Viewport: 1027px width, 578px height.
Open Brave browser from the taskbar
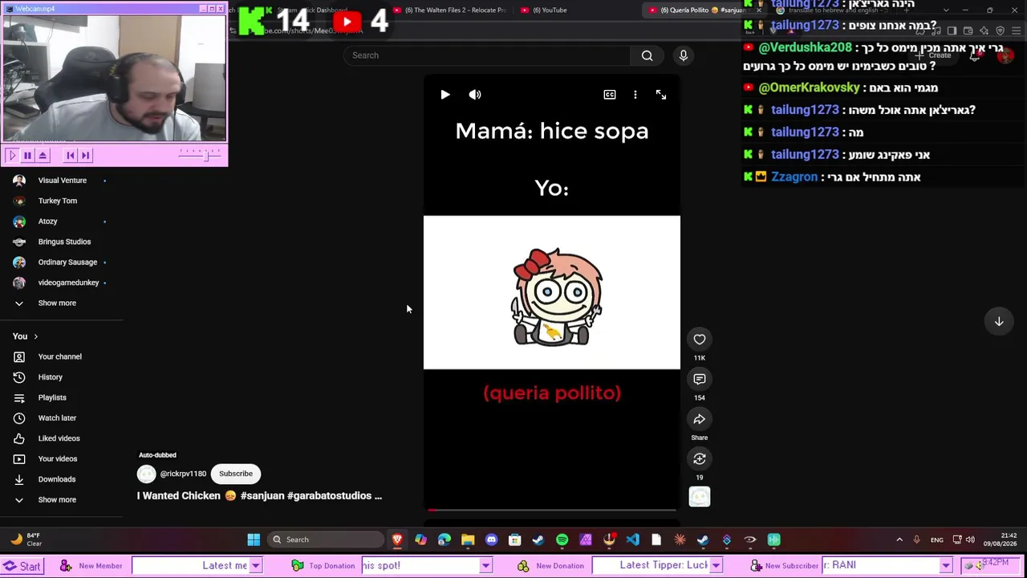[x=397, y=539]
